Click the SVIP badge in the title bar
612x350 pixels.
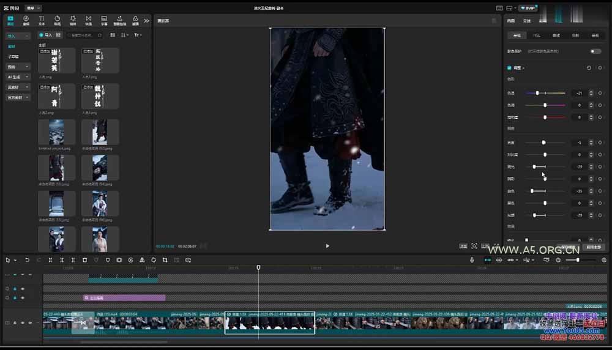click(528, 8)
